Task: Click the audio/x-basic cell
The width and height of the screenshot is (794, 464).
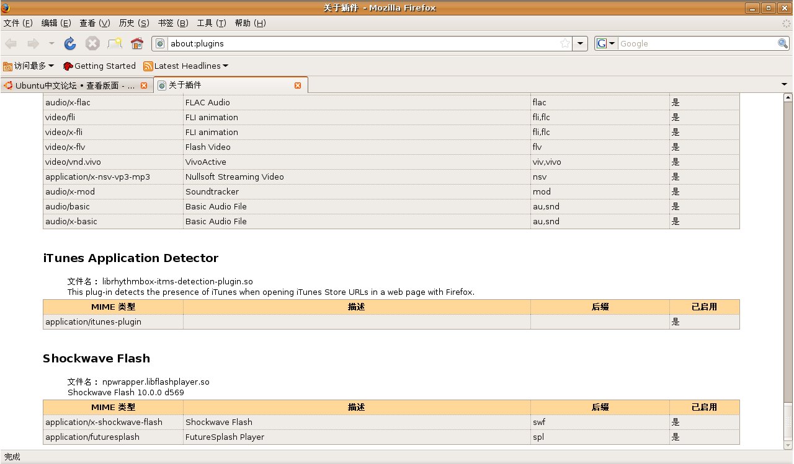Action: point(113,221)
